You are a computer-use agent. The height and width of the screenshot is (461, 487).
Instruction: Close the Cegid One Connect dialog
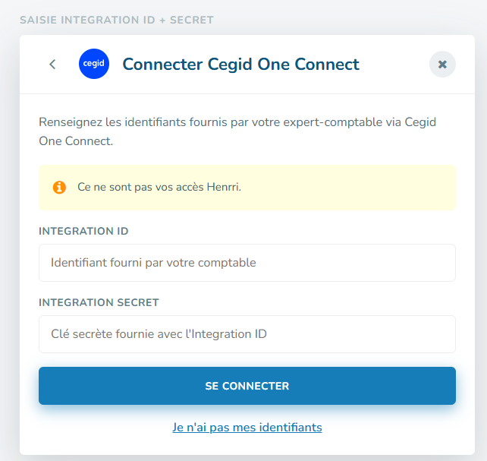(442, 65)
